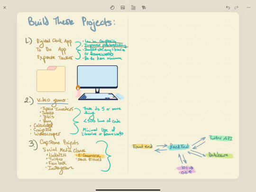Tap the 'Digital Clock App' handwriting

(54, 42)
